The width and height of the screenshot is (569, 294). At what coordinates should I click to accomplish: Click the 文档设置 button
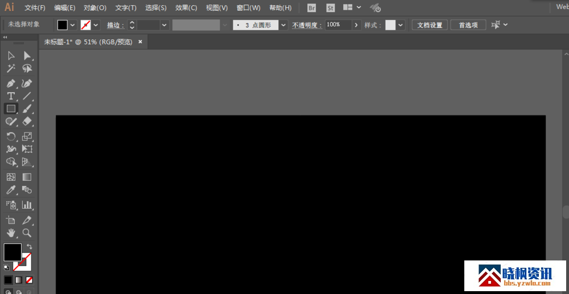[430, 25]
